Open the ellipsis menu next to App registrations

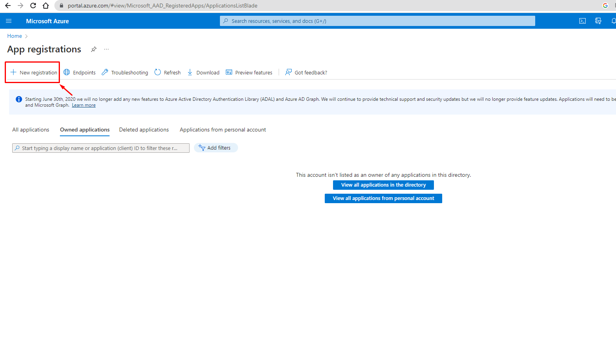click(x=106, y=49)
